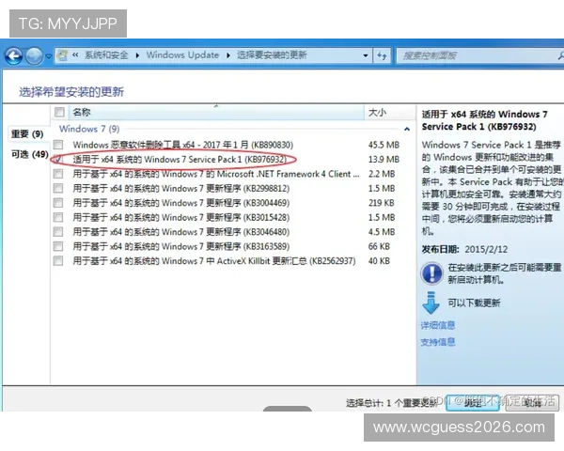The image size is (564, 451).
Task: Go back with the blue Back arrow
Action: tap(14, 55)
